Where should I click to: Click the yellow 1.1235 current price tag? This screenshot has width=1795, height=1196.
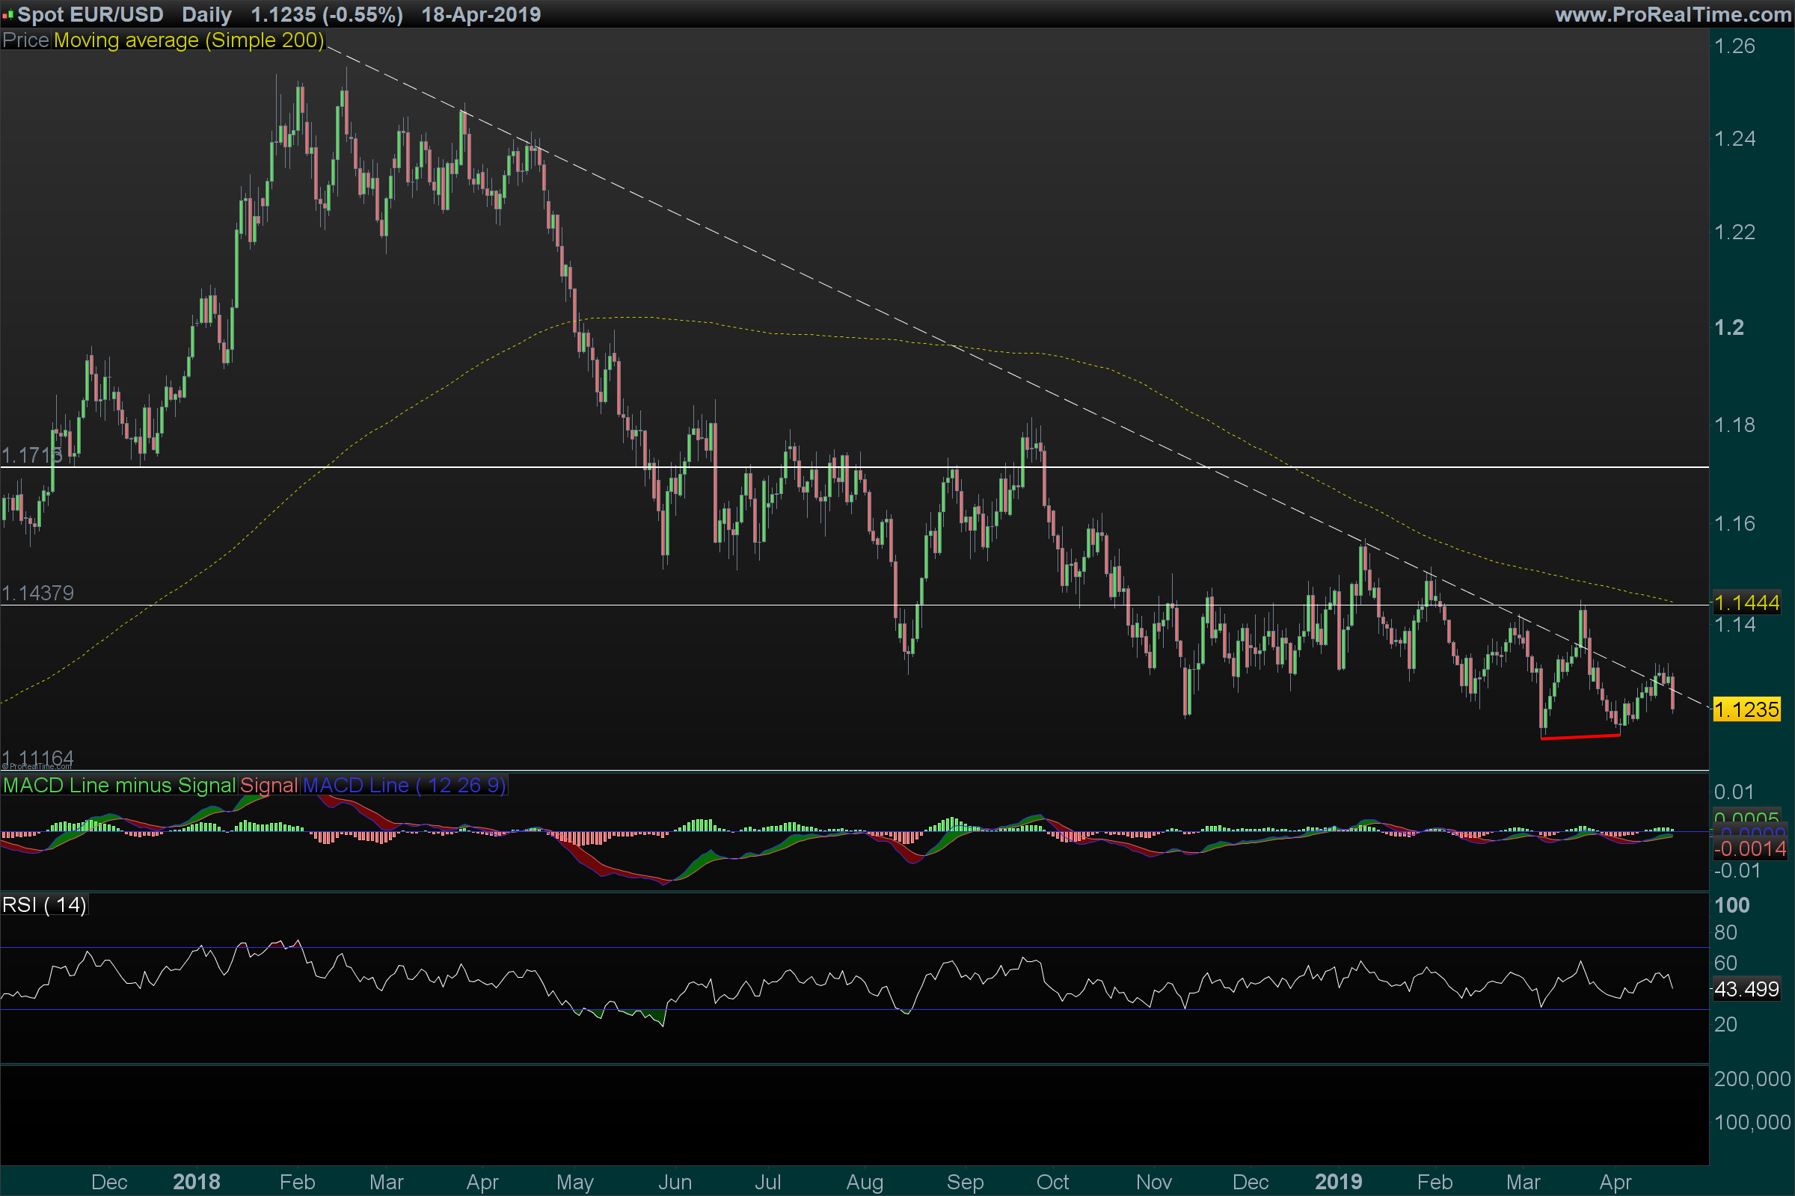[x=1746, y=710]
